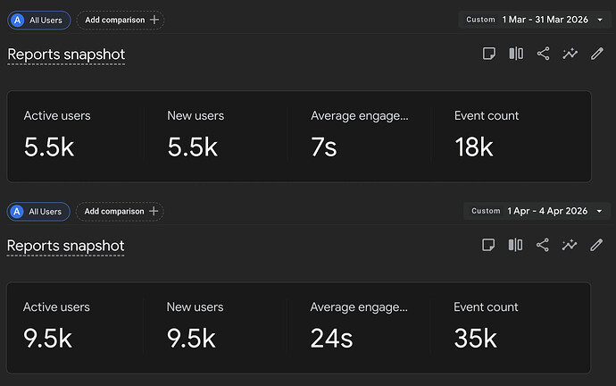Viewport: 616px width, 386px height.
Task: Open Insights sparkle icon in the April report
Action: tap(569, 245)
